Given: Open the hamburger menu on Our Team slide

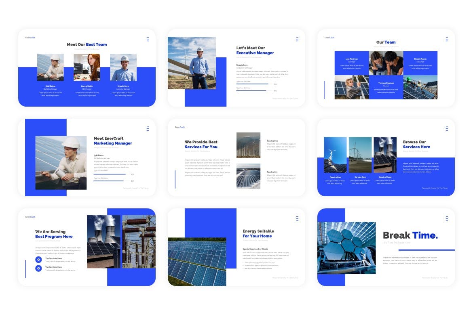Looking at the screenshot, I should [x=447, y=39].
